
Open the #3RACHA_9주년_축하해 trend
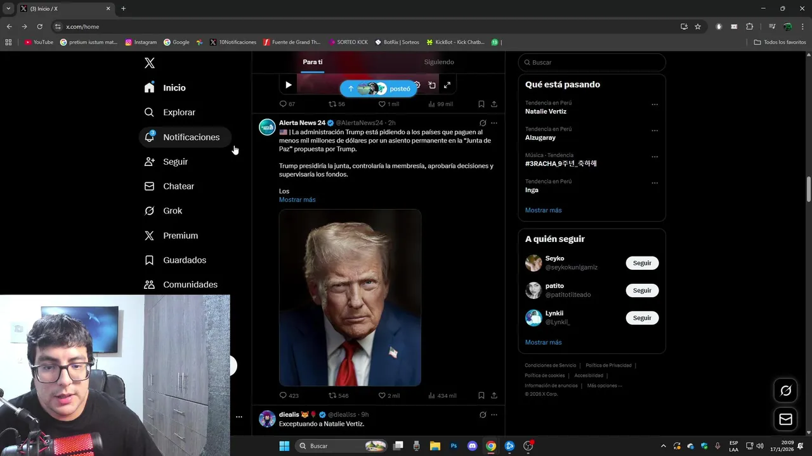[x=561, y=163]
